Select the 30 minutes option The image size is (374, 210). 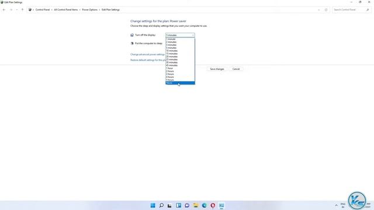pyautogui.click(x=180, y=62)
